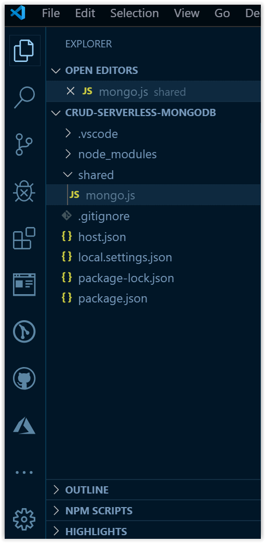
Task: Open the package-lock.json file
Action: [153, 278]
